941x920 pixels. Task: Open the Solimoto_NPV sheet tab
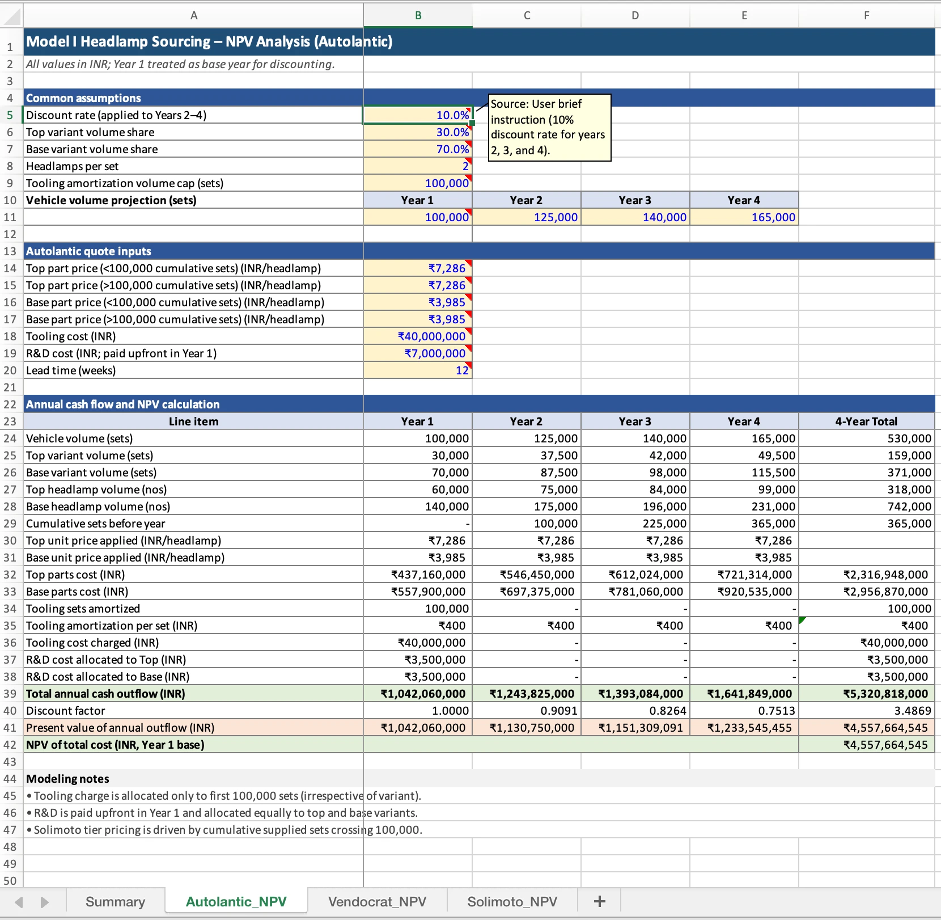point(512,901)
